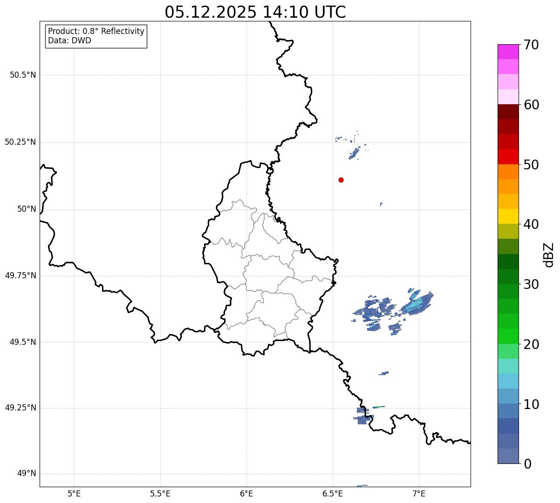Click the radar echo north of the red marker
Image resolution: width=560 pixels, height=503 pixels.
355,153
